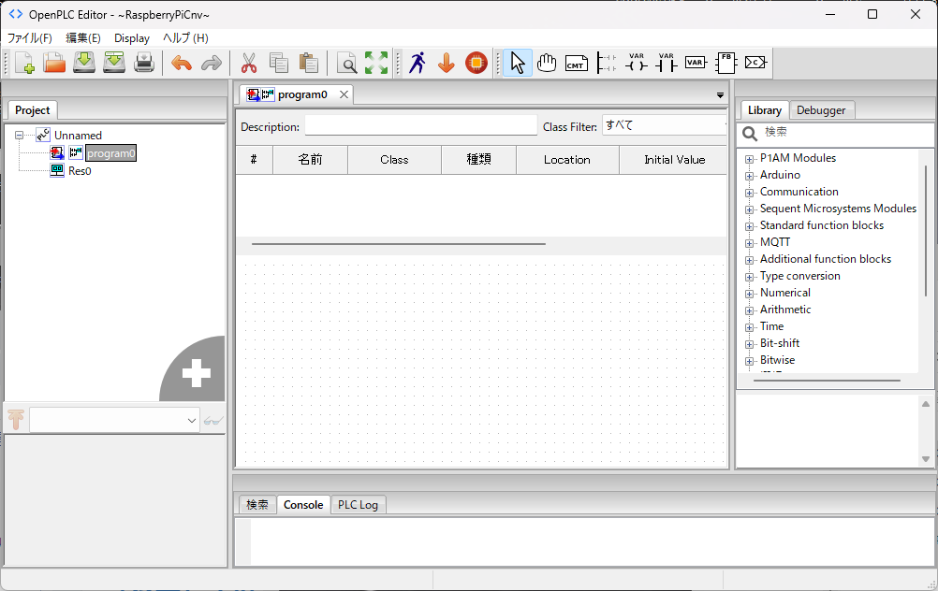Screen dimensions: 938x591
Task: Switch to the PLC Log tab
Action: tap(358, 505)
